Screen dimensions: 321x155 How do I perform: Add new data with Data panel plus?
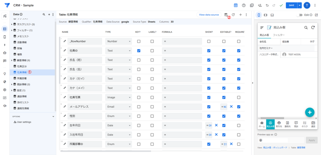pyautogui.click(x=49, y=14)
